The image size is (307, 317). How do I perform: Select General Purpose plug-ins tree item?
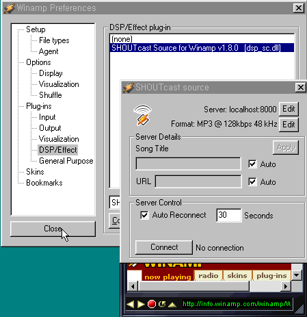[66, 161]
